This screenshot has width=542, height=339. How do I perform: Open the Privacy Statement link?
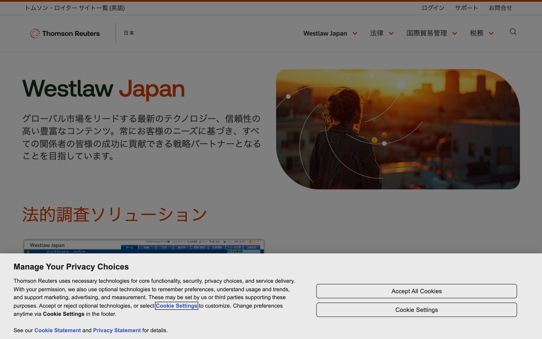[117, 330]
